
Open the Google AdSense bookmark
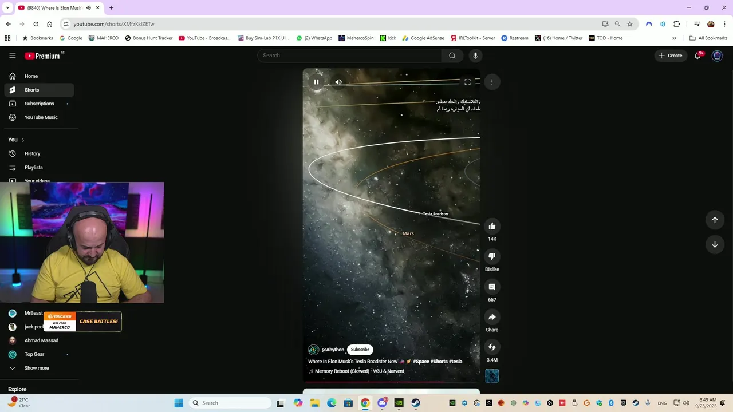click(423, 38)
